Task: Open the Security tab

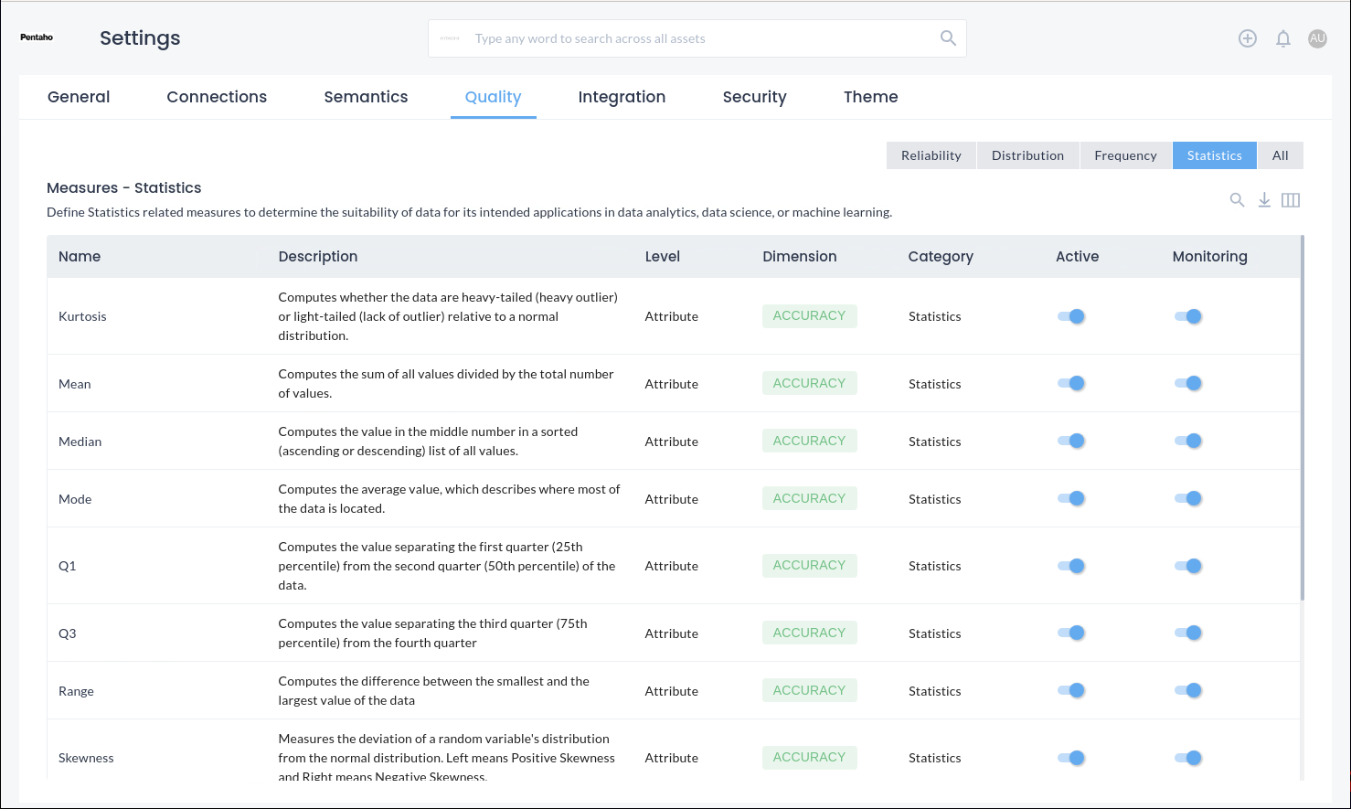Action: (x=754, y=97)
